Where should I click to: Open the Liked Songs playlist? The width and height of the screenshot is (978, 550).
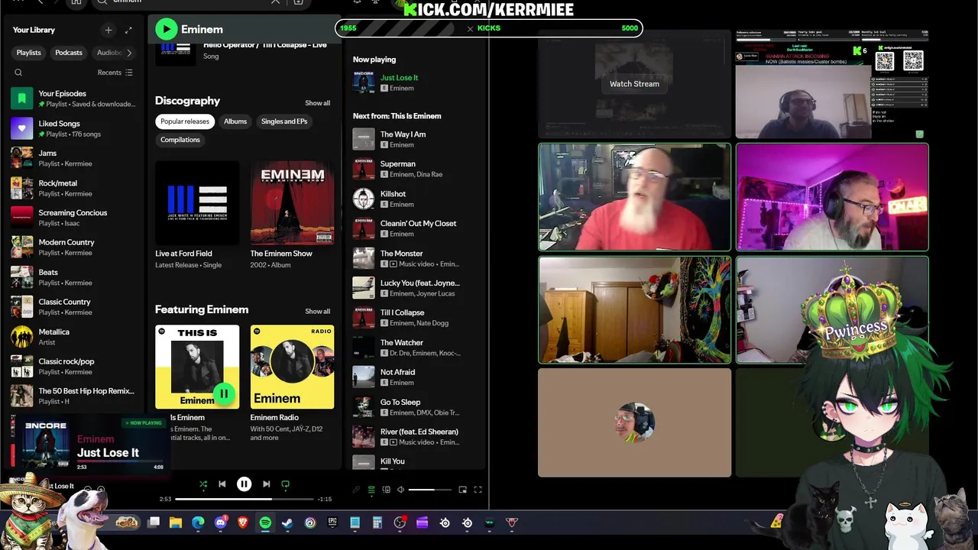(73, 128)
